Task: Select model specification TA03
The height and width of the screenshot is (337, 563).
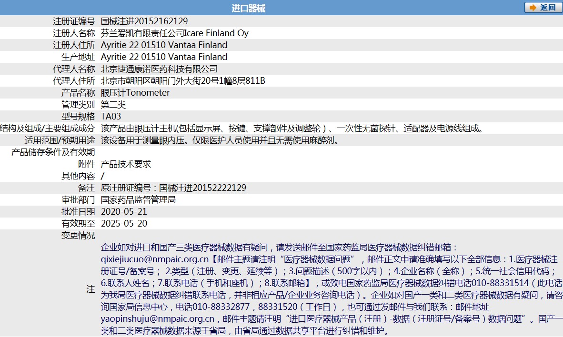Action: 111,116
